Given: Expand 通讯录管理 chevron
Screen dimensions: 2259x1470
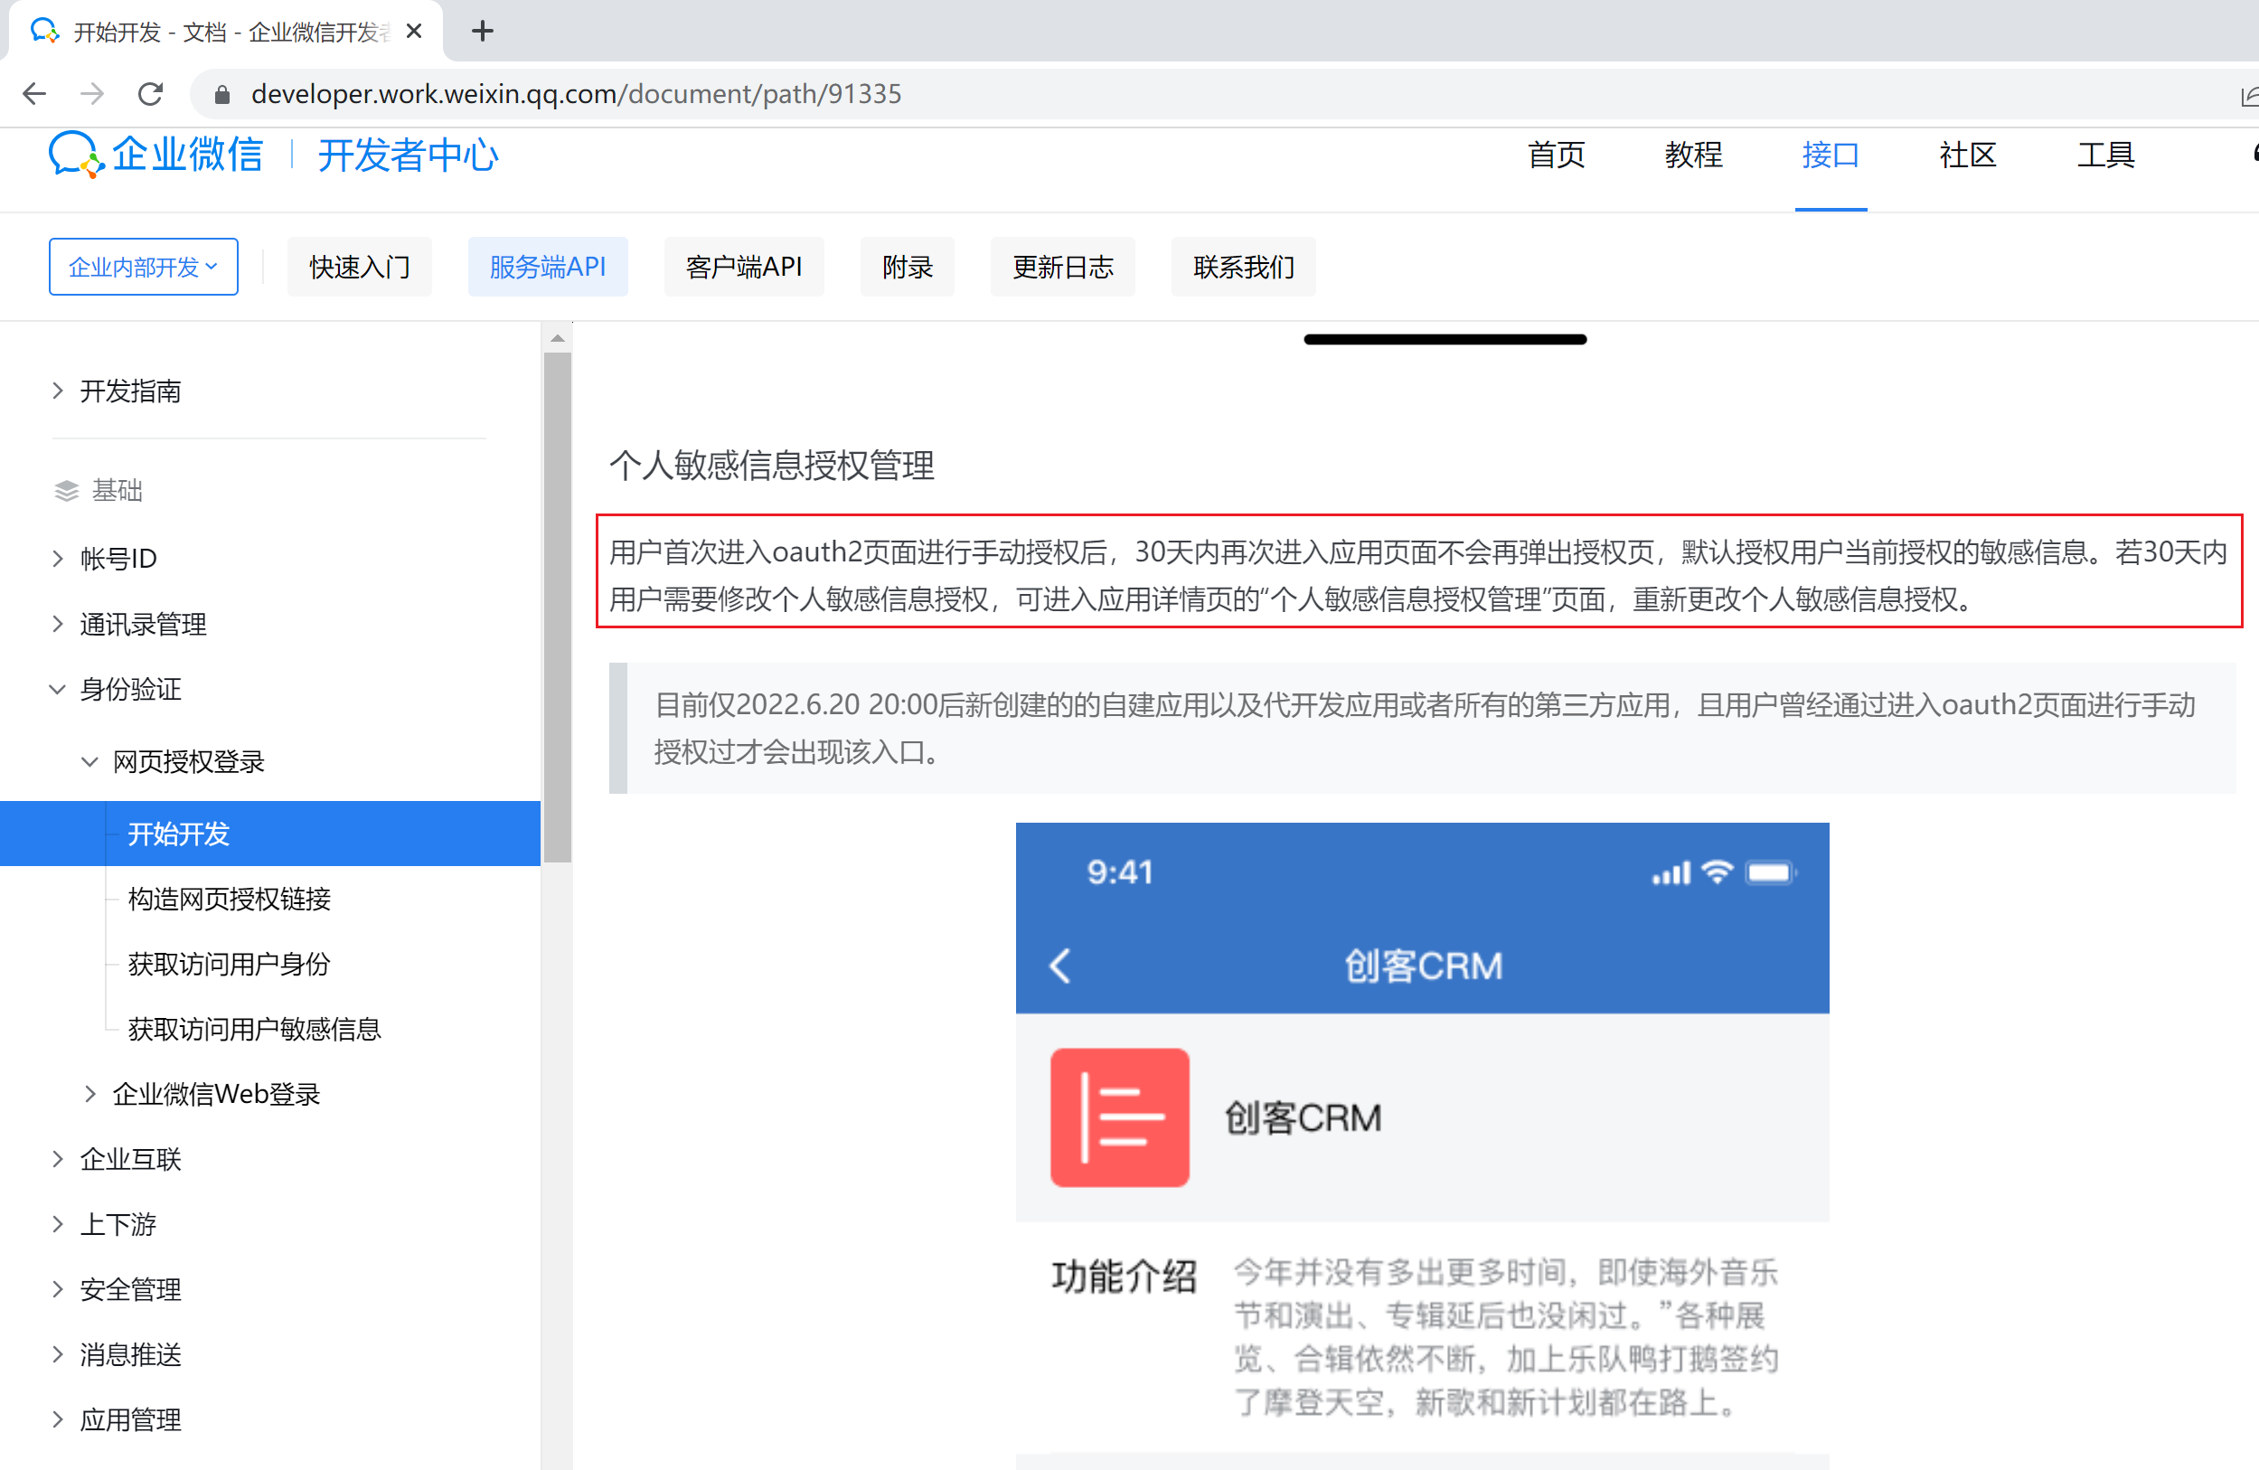Looking at the screenshot, I should (x=58, y=624).
